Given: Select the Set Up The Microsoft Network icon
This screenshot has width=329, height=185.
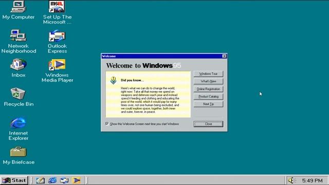Looking at the screenshot, I should (x=57, y=12).
